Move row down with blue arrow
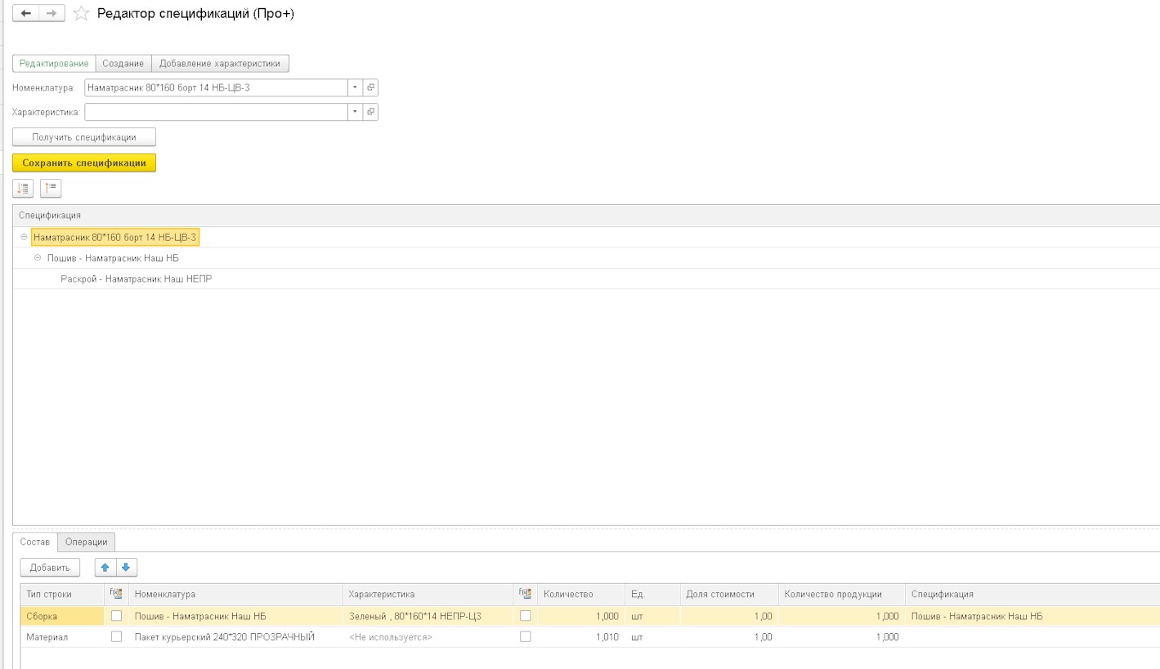 (x=126, y=568)
